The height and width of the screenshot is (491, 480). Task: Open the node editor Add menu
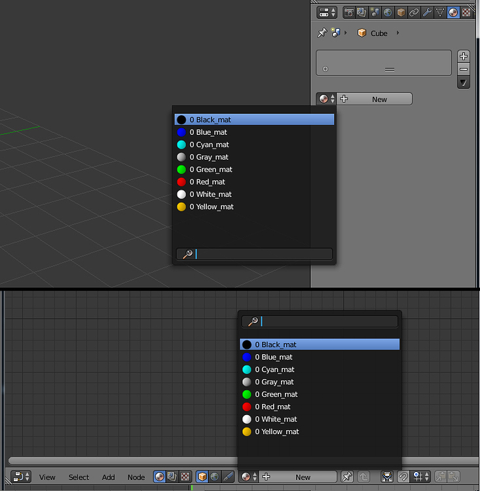coord(108,477)
